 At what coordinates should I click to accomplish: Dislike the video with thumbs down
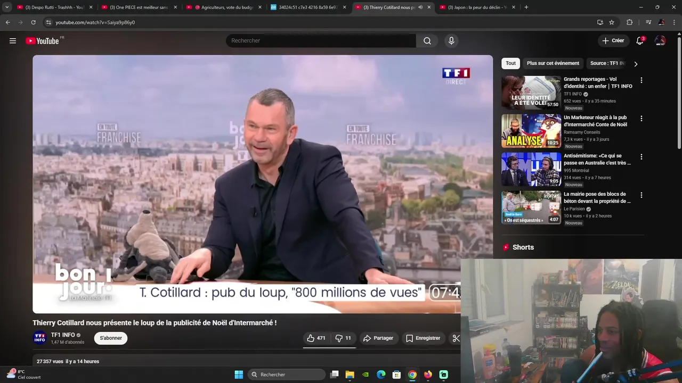(x=343, y=338)
